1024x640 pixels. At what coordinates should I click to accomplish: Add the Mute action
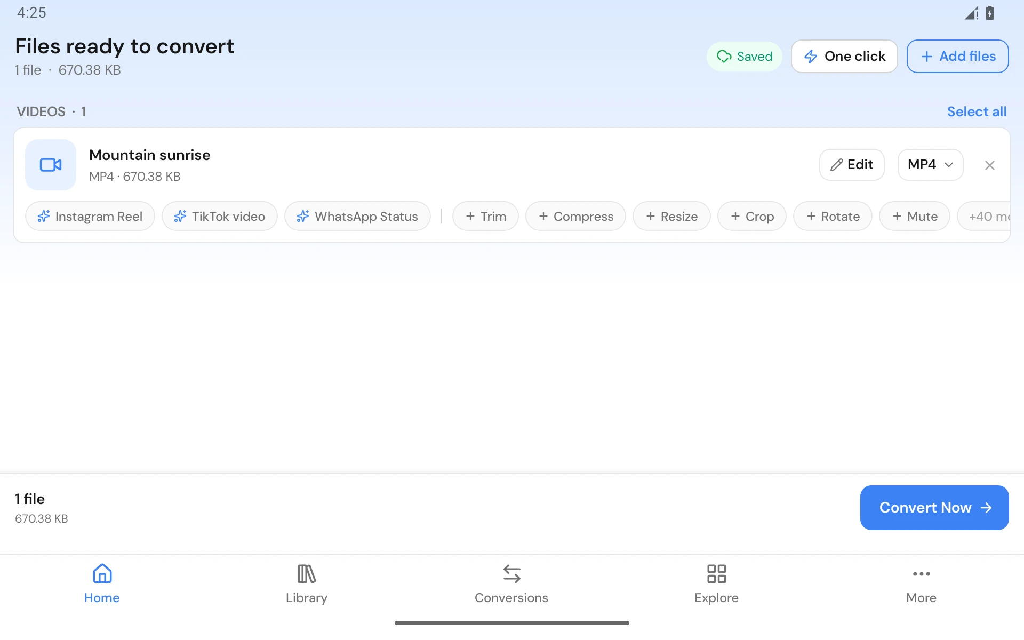coord(915,216)
